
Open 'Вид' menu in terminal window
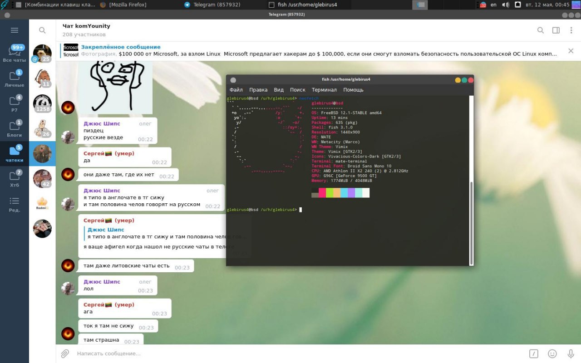(x=279, y=90)
